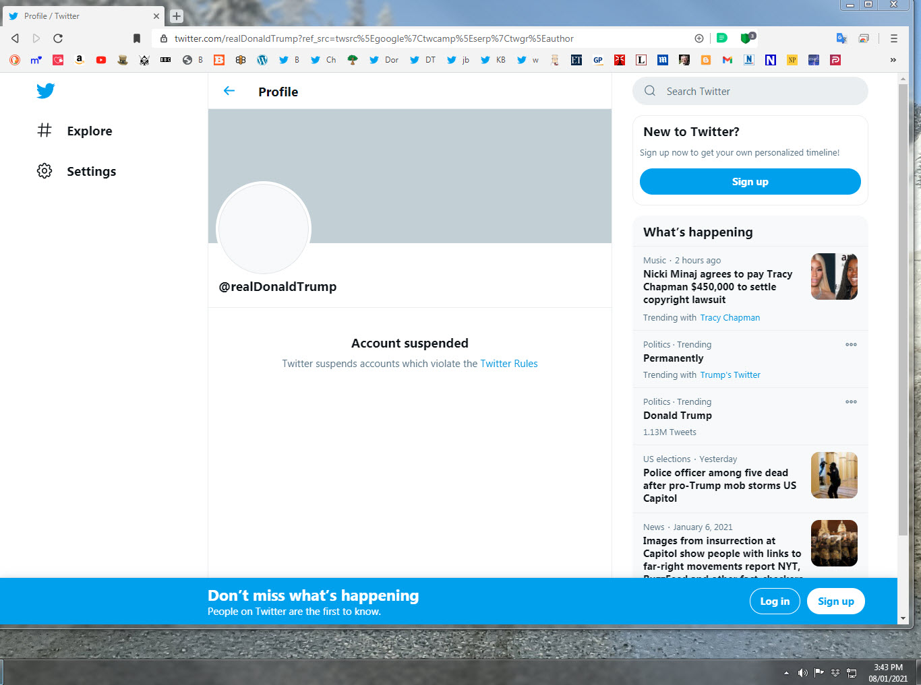Open more options for the Donald Trump trend

[x=851, y=401]
